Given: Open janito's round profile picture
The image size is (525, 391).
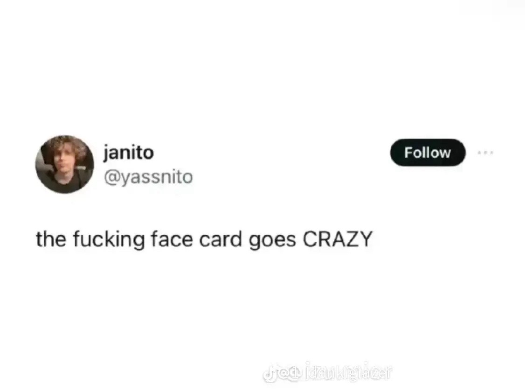Looking at the screenshot, I should tap(65, 164).
